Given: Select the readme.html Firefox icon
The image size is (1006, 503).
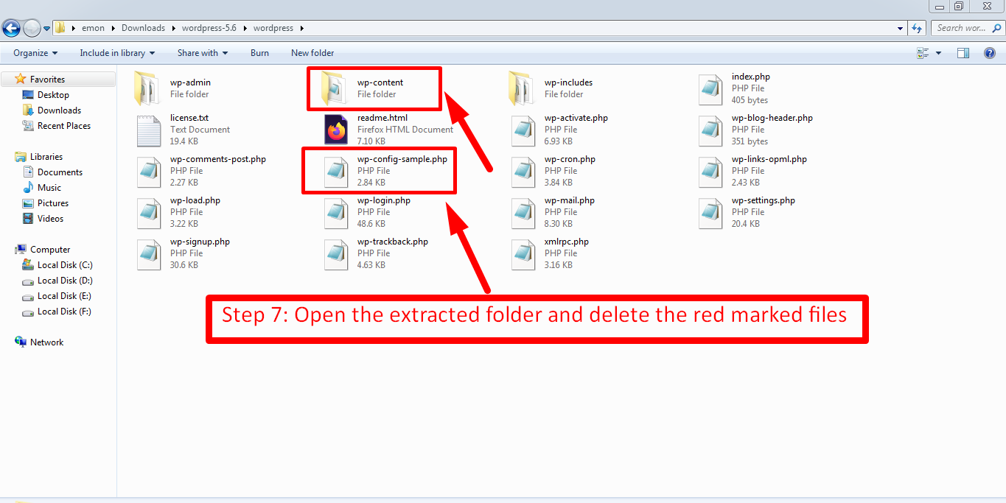Looking at the screenshot, I should (x=336, y=130).
